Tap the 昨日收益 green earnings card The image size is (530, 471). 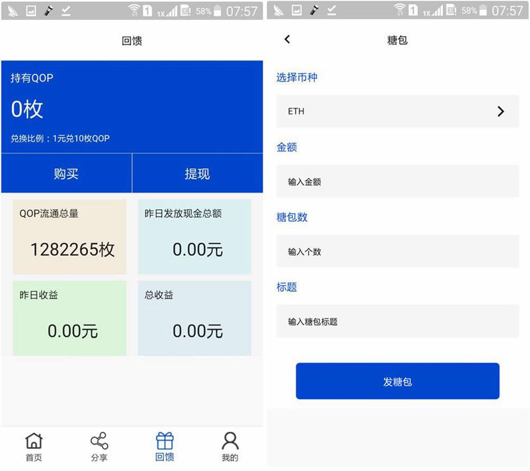point(69,318)
